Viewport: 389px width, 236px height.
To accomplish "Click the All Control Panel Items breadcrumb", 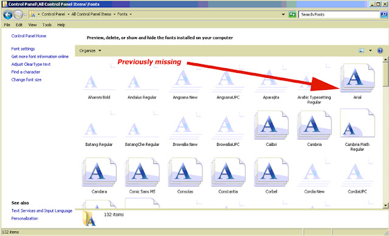I will [91, 15].
